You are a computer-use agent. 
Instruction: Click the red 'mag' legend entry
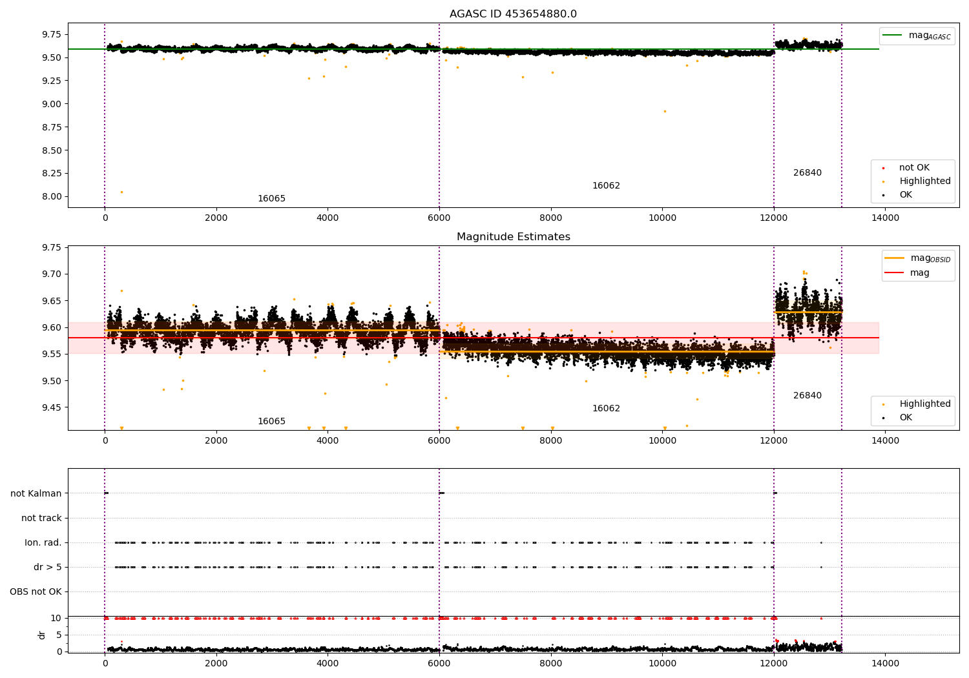coord(908,272)
